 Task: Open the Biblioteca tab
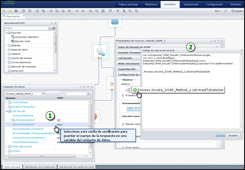[x=151, y=5]
